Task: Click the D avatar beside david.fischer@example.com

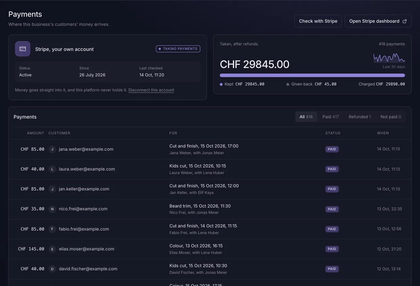Action: [52, 269]
